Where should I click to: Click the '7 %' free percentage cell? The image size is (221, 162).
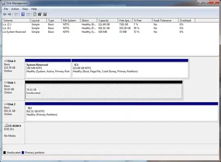tap(136, 25)
